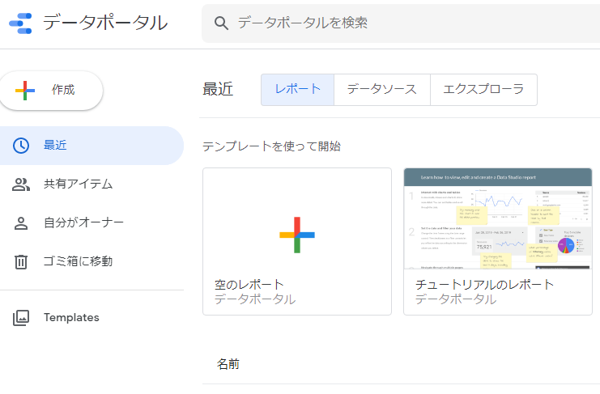Screen dimensions: 600x394
Task: Select the clock icon for 最近
Action: point(21,146)
